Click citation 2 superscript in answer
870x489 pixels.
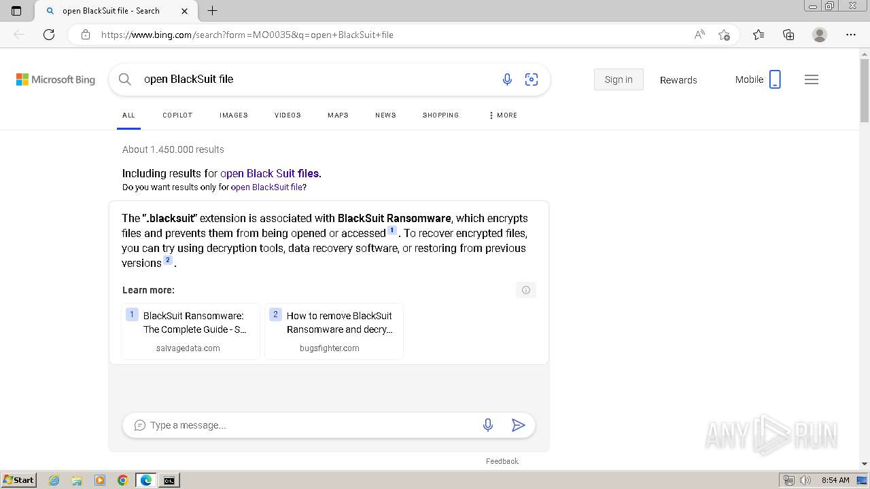coord(168,261)
